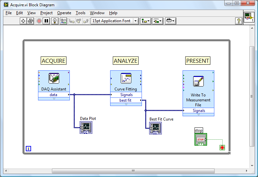Screen dimensions: 258x177
Task: Click the stop Boolean control terminal
Action: [x=200, y=139]
